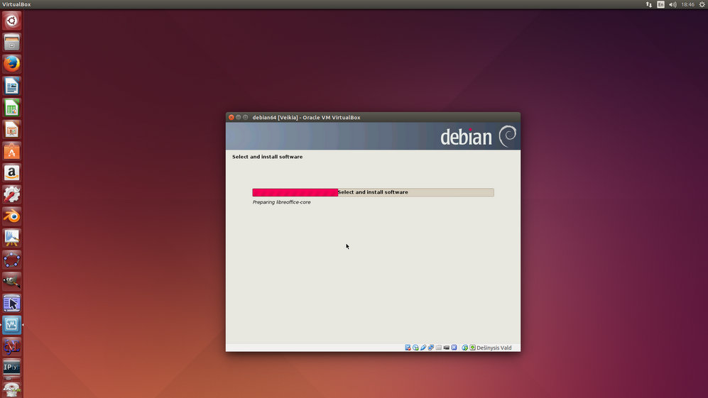708x398 pixels.
Task: Click the network adapter icon in VM status bar
Action: [430, 348]
